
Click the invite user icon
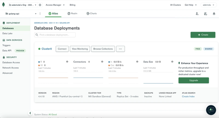coord(197,14)
